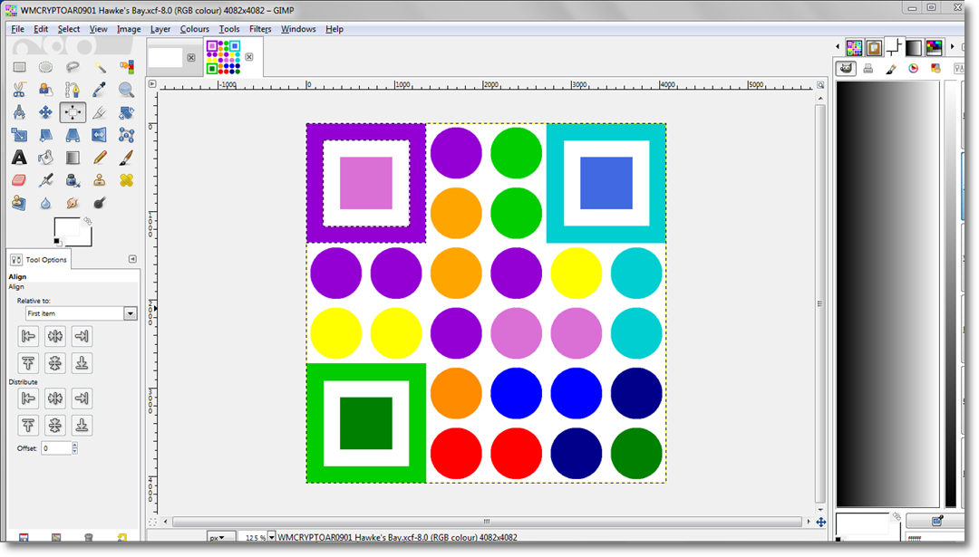Click Align bottom edge button

[x=82, y=363]
